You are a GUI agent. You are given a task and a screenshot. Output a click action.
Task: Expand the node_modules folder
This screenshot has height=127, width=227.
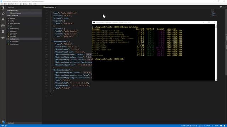[x=15, y=24]
